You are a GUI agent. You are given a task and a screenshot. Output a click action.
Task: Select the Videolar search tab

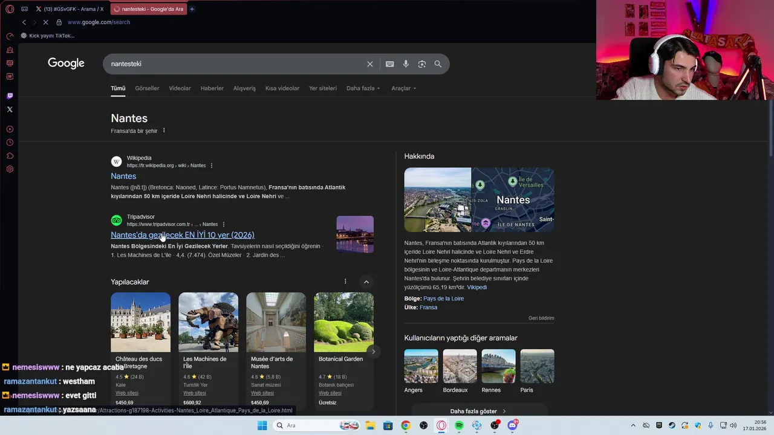tap(180, 88)
